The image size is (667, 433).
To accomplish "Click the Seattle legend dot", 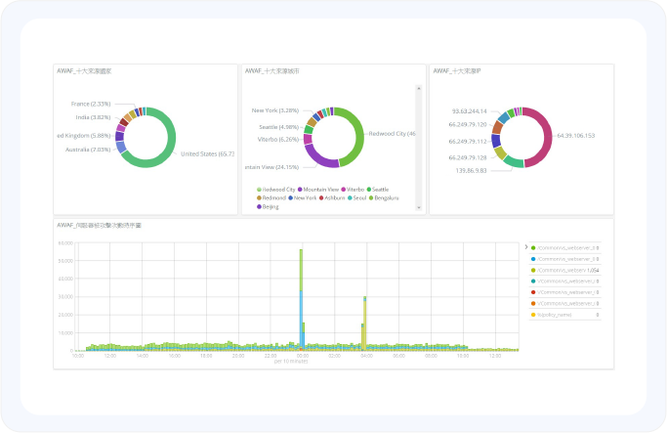I will (x=370, y=189).
